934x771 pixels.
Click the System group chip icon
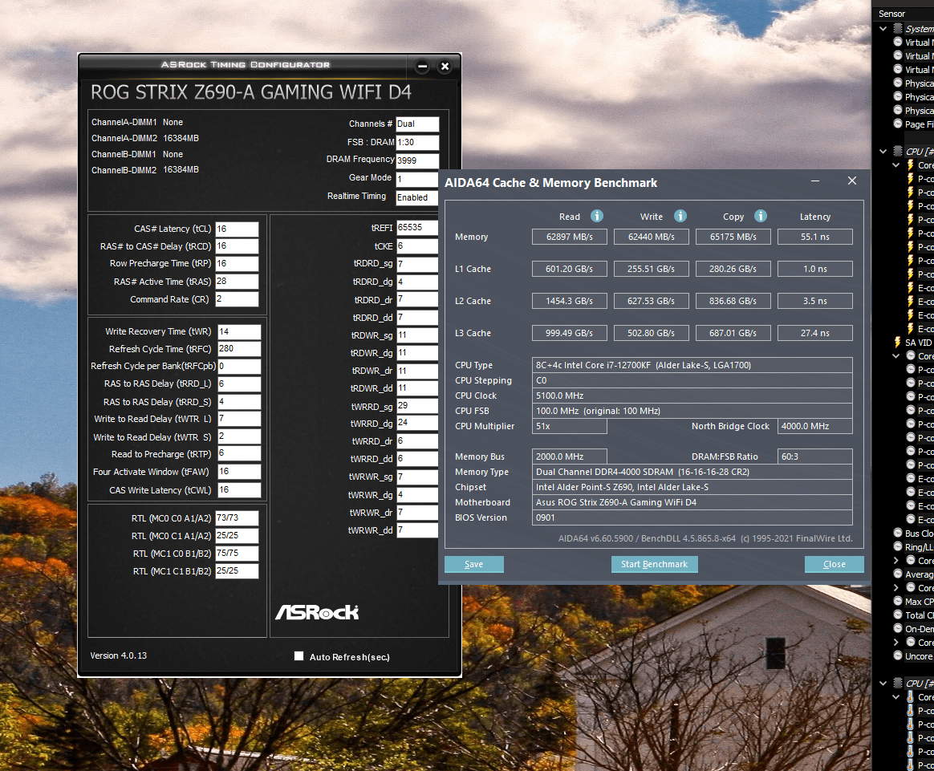[x=898, y=29]
